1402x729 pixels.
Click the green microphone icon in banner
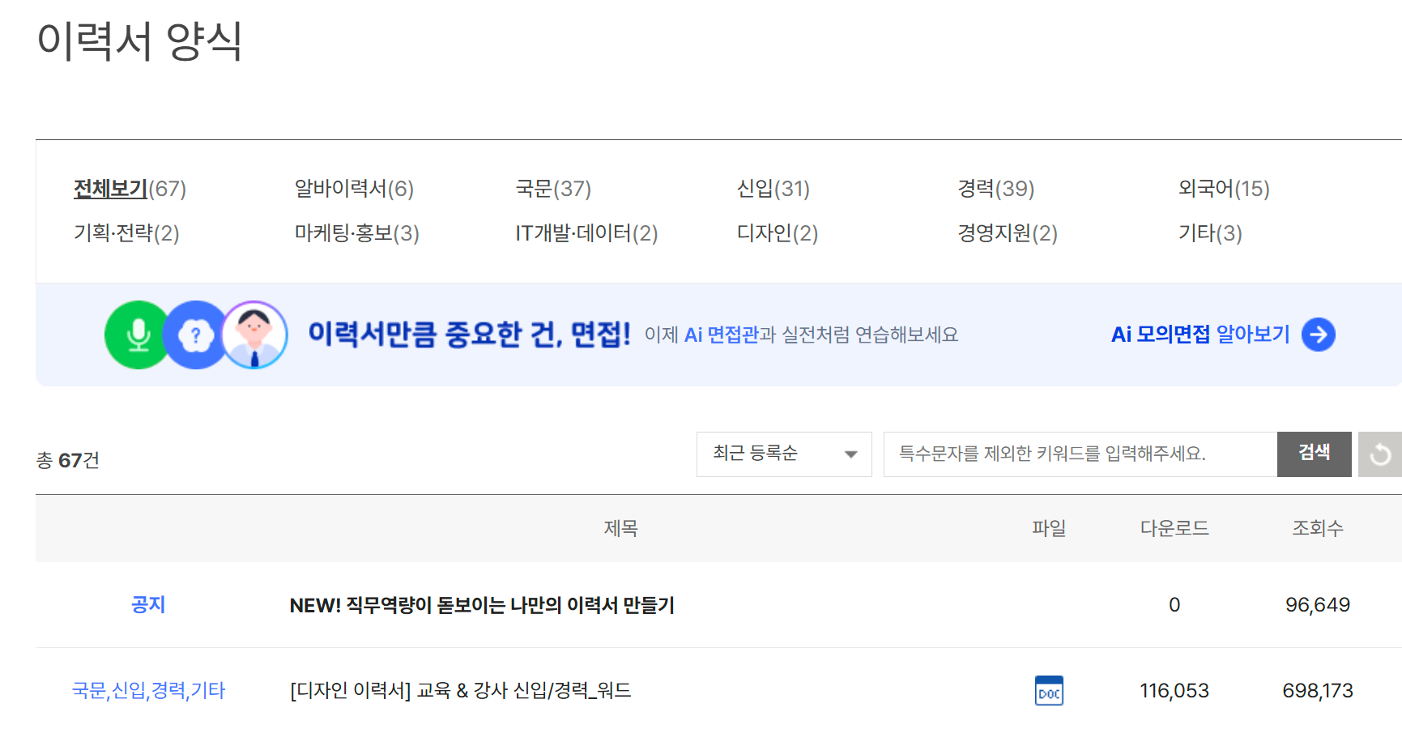coord(138,335)
